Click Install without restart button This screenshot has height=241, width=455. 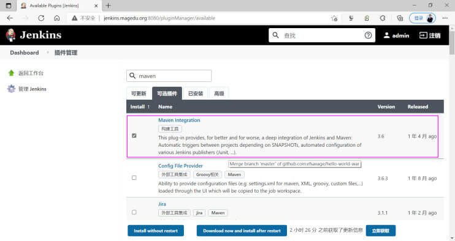click(x=156, y=231)
